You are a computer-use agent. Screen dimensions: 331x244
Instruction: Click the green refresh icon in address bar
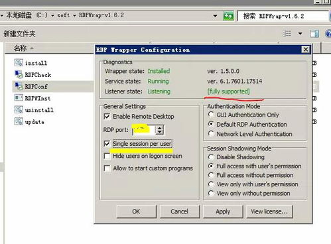click(x=228, y=16)
